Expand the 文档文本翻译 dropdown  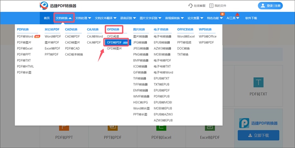[105, 18]
